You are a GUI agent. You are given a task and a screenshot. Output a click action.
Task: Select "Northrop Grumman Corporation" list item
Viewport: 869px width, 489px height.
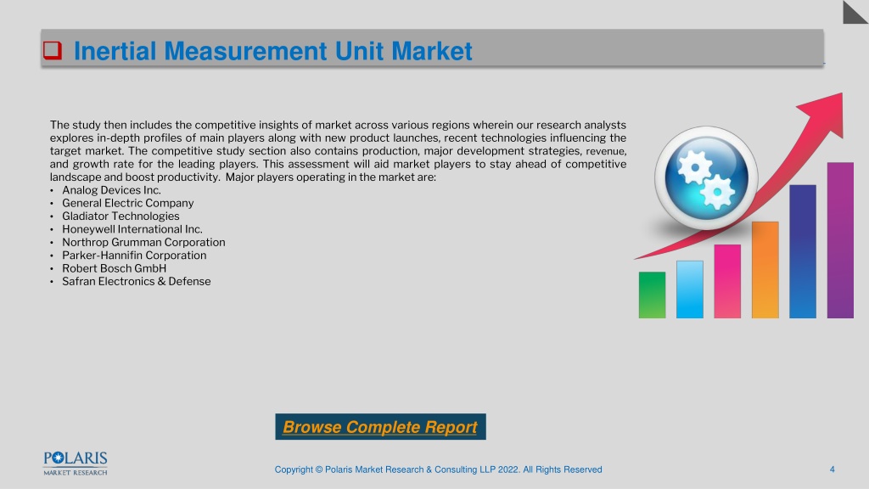(x=143, y=242)
